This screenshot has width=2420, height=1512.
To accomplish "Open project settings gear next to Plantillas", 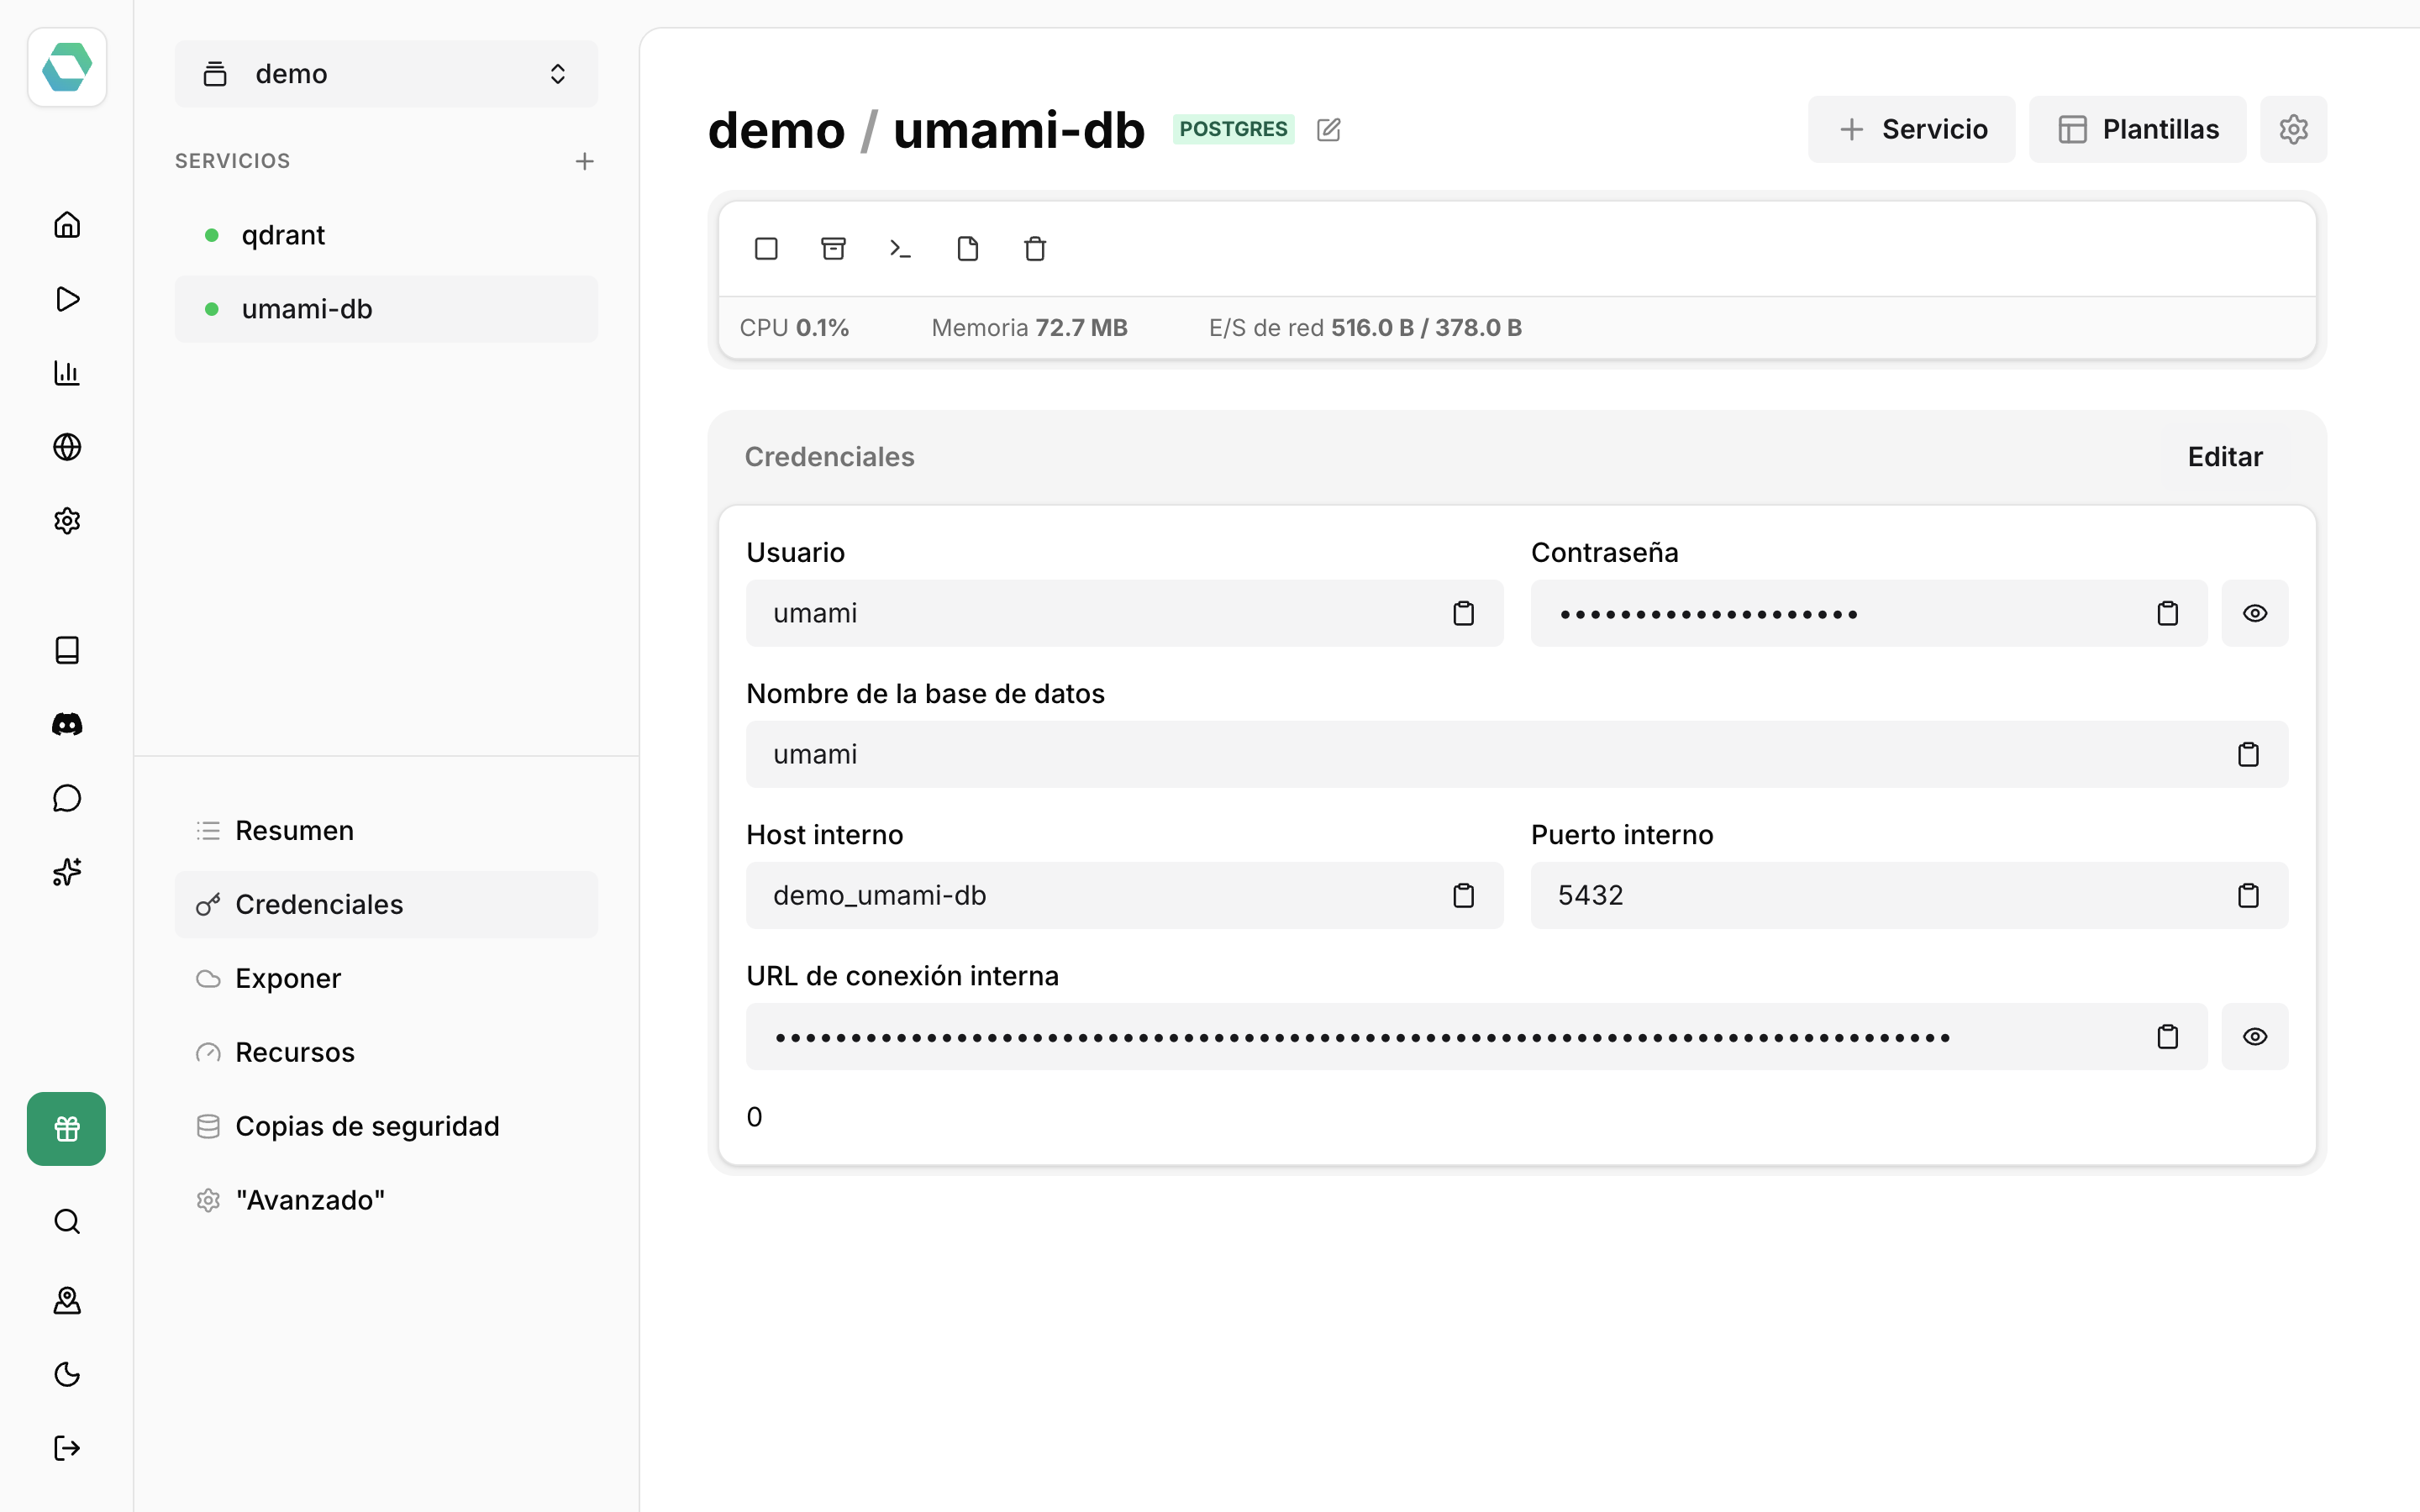I will 2293,129.
